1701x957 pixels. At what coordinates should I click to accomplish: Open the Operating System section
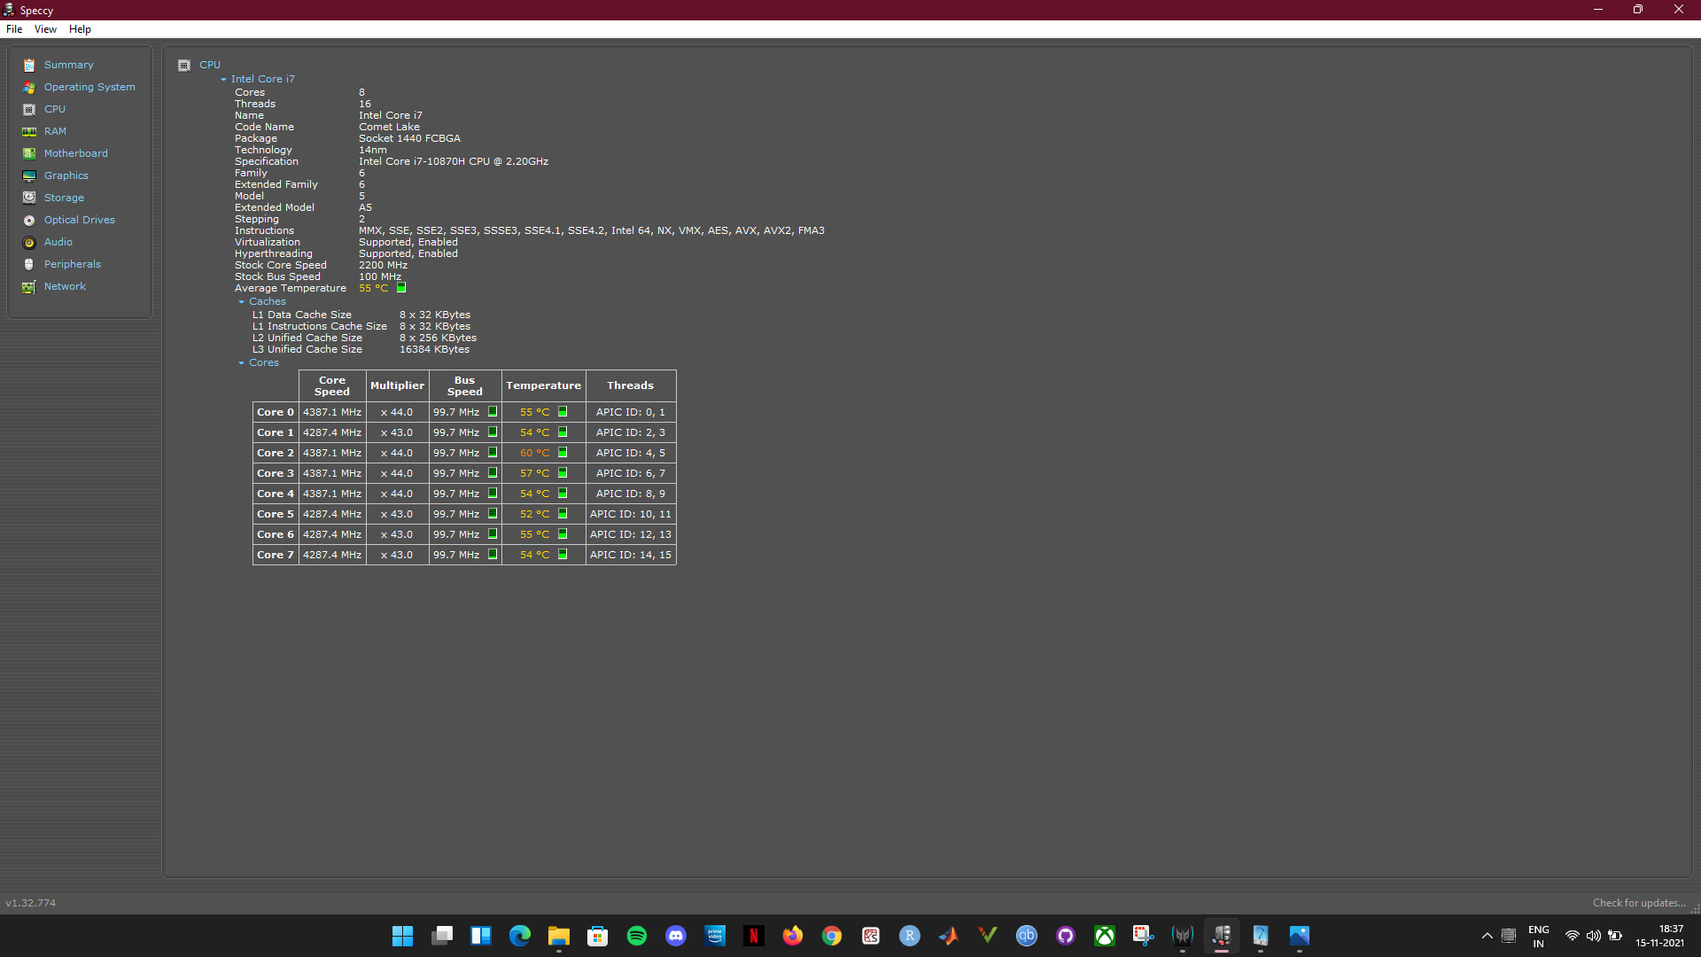pyautogui.click(x=89, y=87)
